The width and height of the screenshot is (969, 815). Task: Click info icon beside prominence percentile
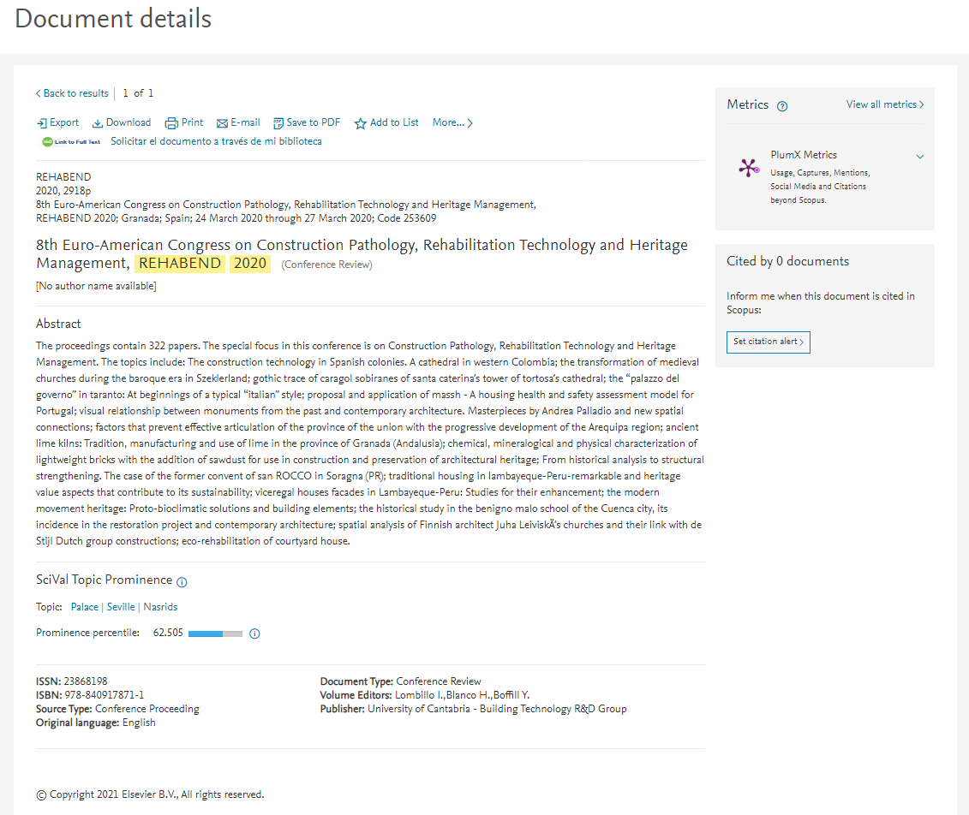click(x=254, y=634)
